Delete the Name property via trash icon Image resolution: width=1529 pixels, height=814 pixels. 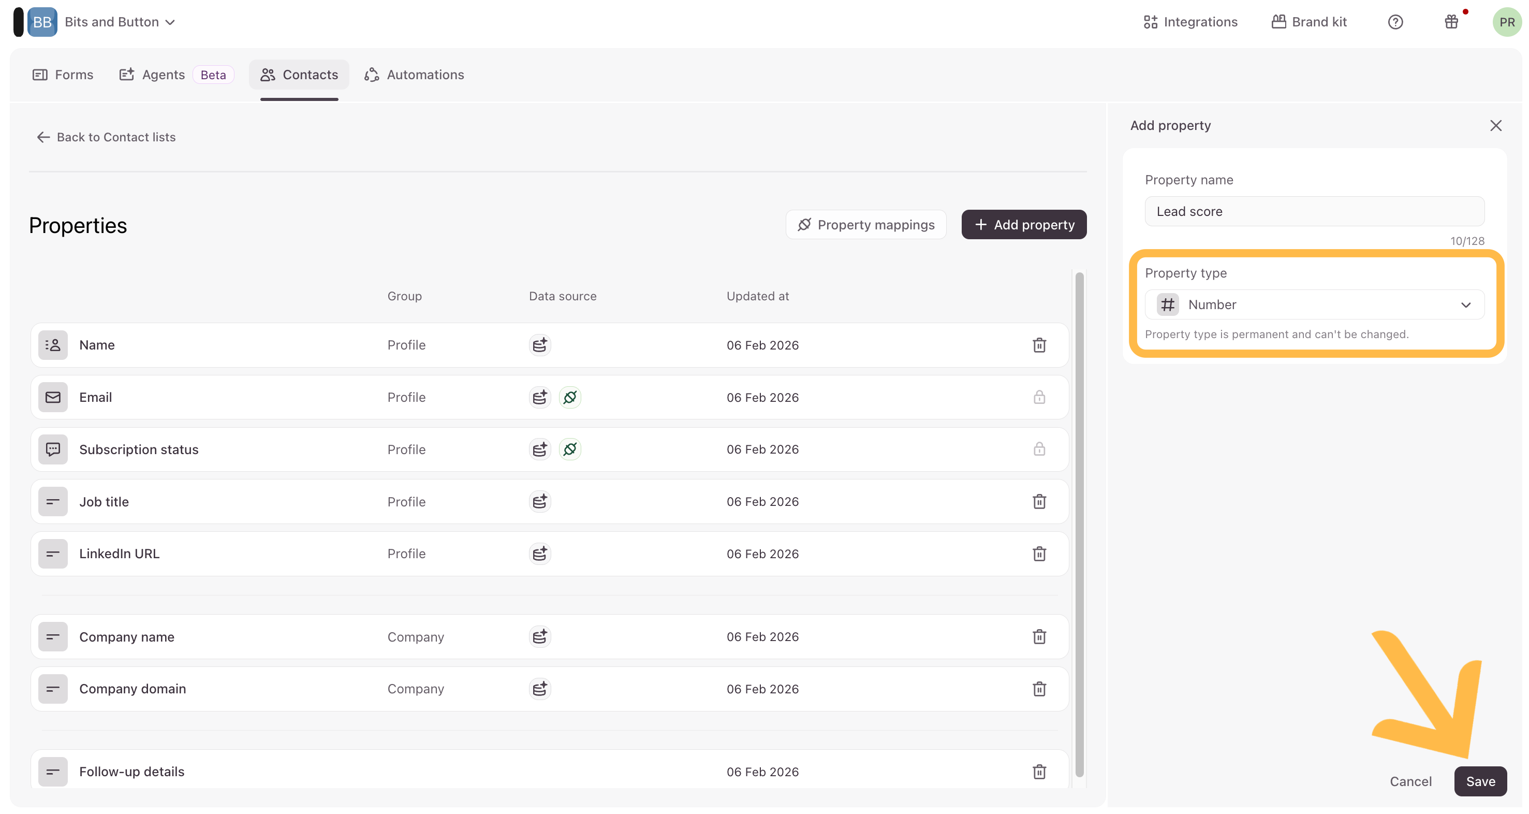[x=1039, y=345]
